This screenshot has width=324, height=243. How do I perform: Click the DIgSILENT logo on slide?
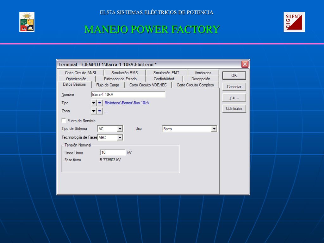tap(294, 22)
